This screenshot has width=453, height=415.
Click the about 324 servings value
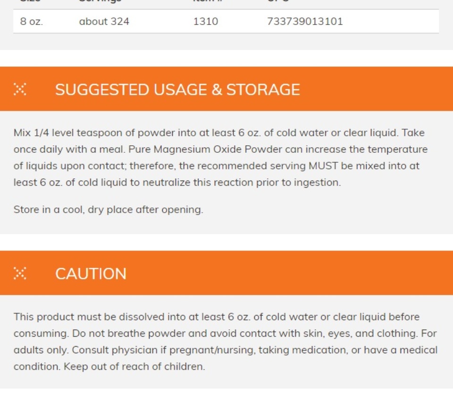click(x=104, y=21)
